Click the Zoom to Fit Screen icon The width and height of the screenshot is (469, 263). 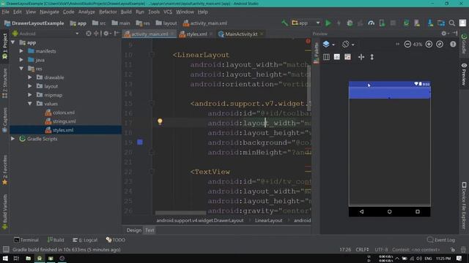[440, 44]
